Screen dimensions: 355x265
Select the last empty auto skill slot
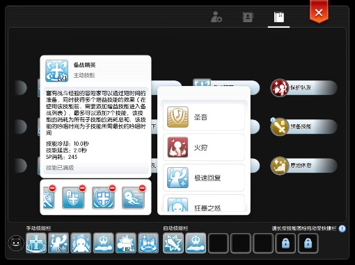[263, 243]
